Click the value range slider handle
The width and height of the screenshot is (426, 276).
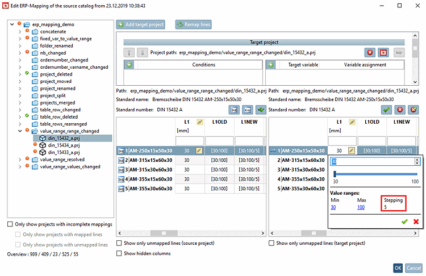pos(335,174)
